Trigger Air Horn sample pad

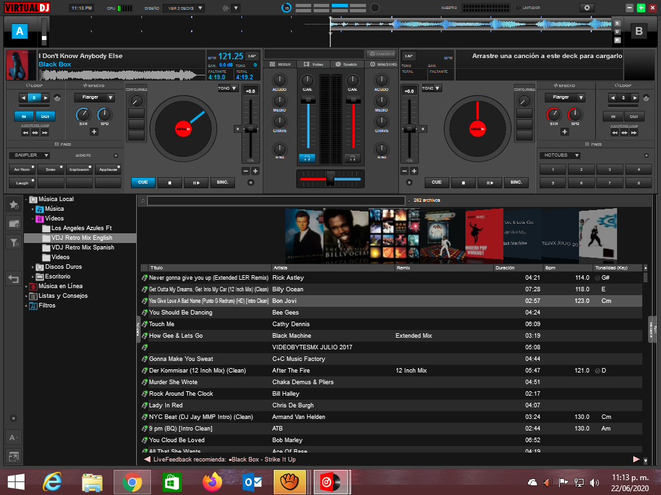[22, 170]
